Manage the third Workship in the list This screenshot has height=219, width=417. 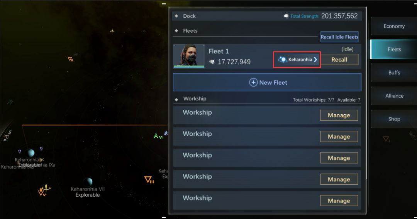click(339, 158)
